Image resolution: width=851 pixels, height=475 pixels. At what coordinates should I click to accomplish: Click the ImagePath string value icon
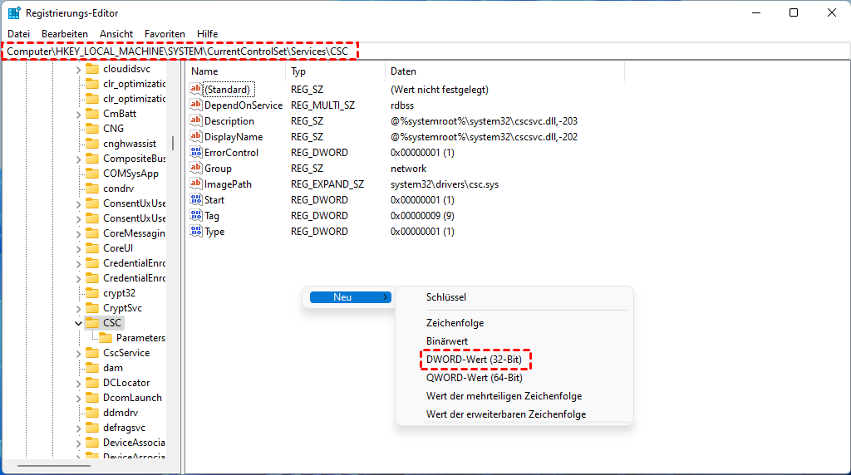(x=196, y=184)
